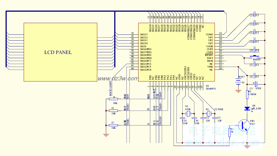
Task: Click the C1 12P capacitor
Action: [215, 118]
